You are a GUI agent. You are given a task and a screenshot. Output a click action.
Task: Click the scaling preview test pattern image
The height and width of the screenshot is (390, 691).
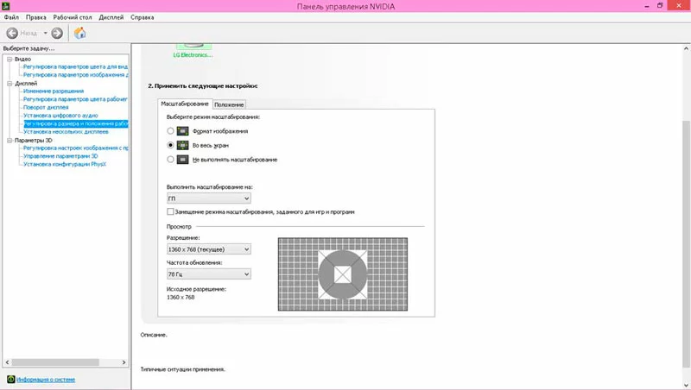click(343, 274)
